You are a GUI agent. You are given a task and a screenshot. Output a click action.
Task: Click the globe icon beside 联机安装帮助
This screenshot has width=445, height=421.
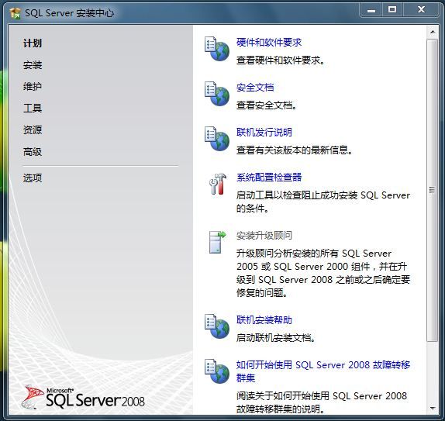(x=217, y=326)
